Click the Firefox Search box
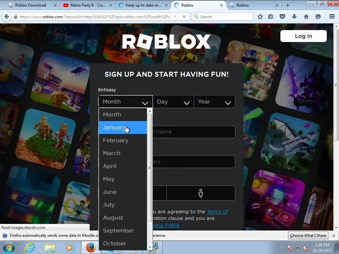This screenshot has height=254, width=339. pyautogui.click(x=222, y=17)
